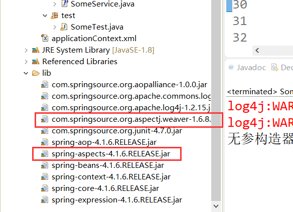This screenshot has height=212, width=293.
Task: Click the SomeService.java file icon
Action: point(65,4)
